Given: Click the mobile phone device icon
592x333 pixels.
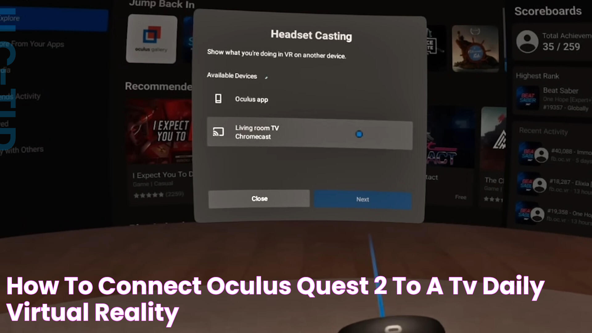Looking at the screenshot, I should click(x=218, y=99).
